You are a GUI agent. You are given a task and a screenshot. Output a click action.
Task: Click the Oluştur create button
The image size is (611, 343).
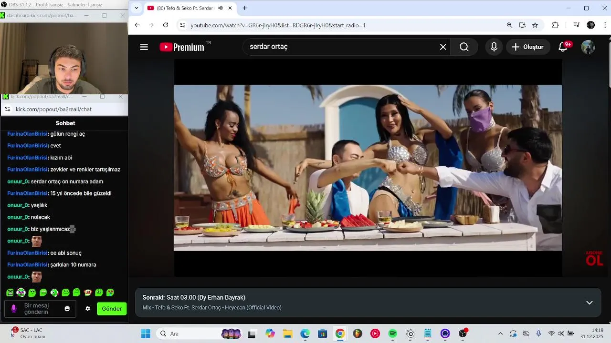[527, 47]
